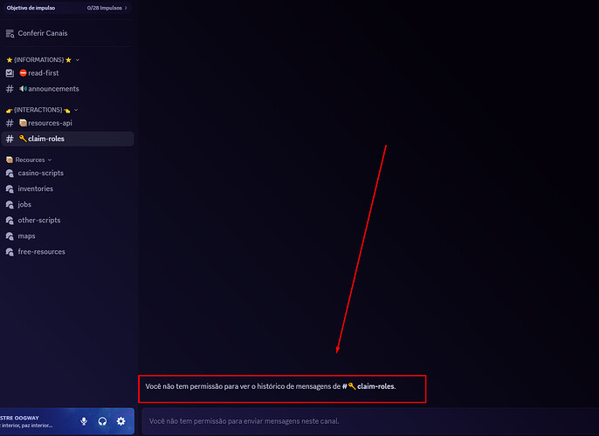Open the jobs forum channel
The height and width of the screenshot is (436, 599).
point(67,204)
